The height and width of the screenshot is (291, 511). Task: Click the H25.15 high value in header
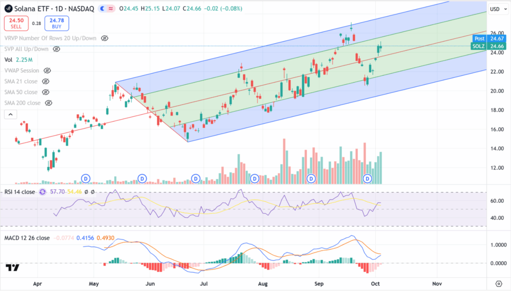pos(150,9)
